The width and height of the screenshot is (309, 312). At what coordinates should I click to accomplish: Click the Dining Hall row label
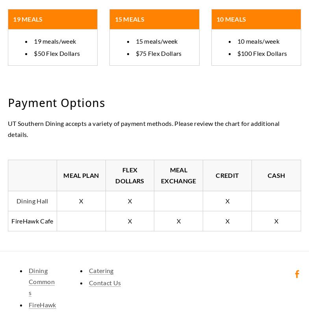(x=32, y=201)
